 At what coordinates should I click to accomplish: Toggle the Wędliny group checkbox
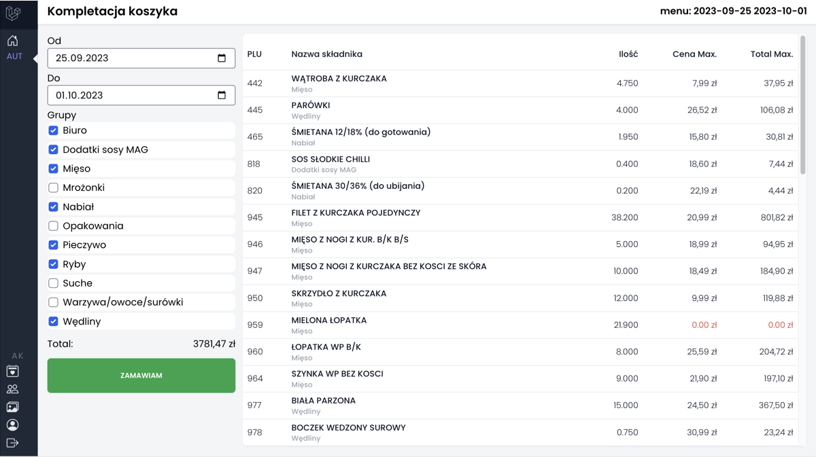[x=53, y=321]
